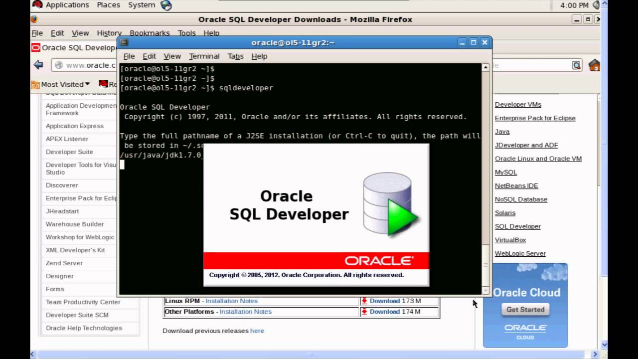Open the terminal's Edit menu
The image size is (638, 359).
pyautogui.click(x=149, y=56)
